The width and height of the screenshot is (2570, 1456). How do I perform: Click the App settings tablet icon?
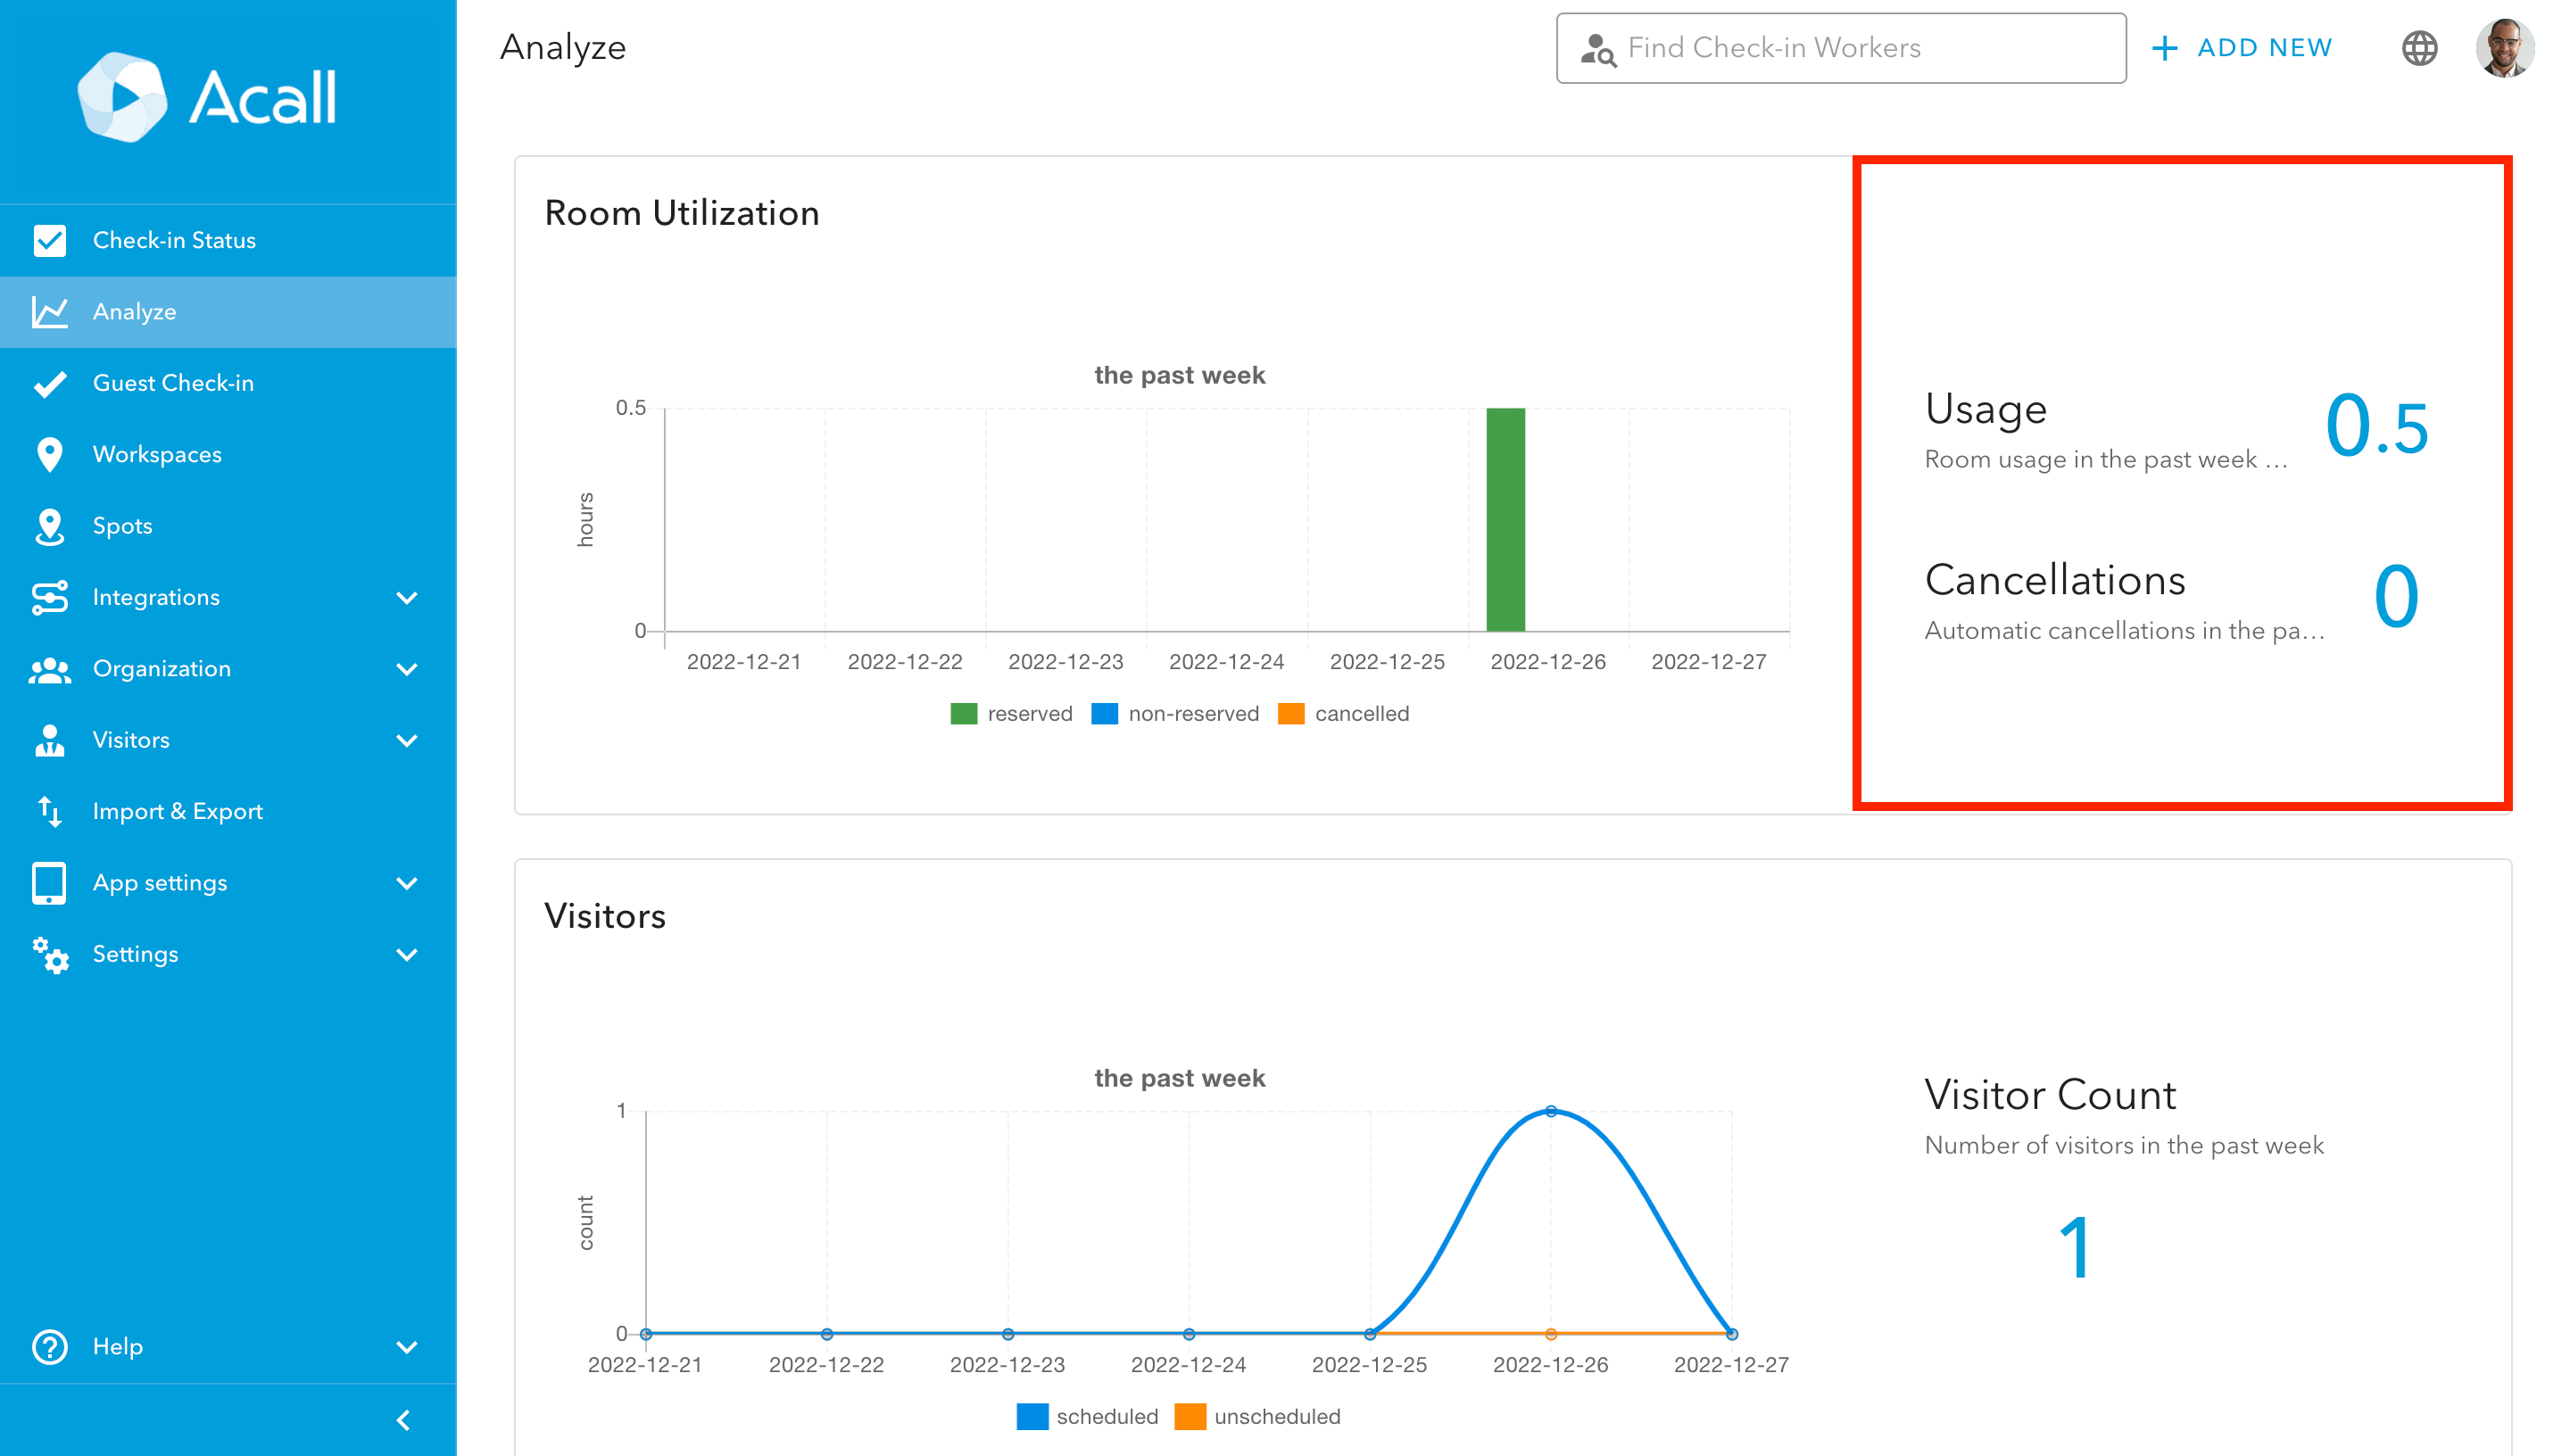[x=49, y=883]
